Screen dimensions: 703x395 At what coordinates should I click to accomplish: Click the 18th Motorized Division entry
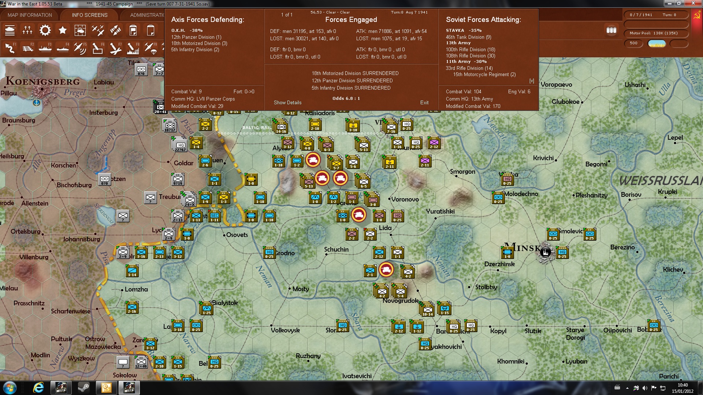coord(199,44)
